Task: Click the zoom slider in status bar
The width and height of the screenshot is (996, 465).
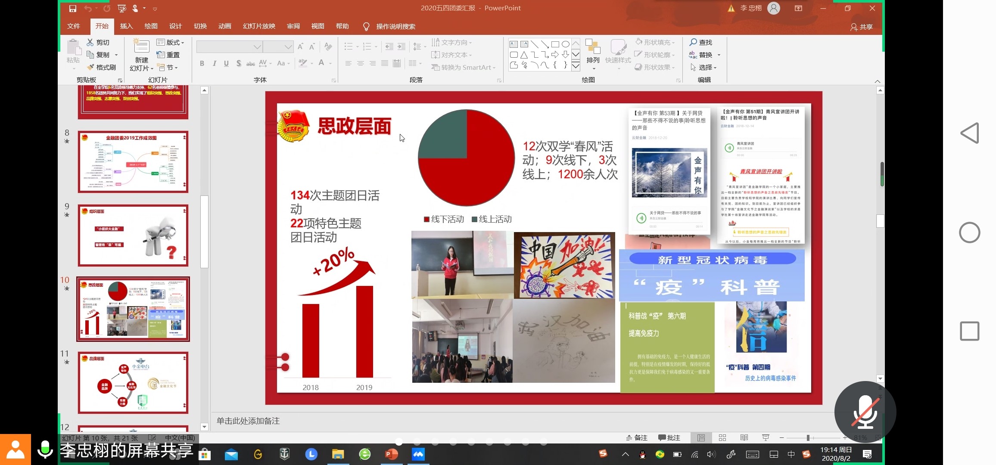Action: 808,437
